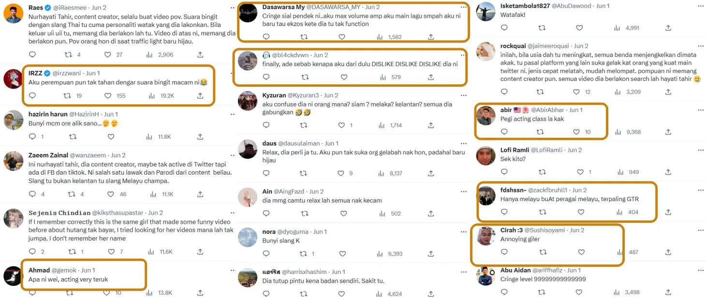Like the fdshssn- tweet
The image size is (706, 299).
581,212
